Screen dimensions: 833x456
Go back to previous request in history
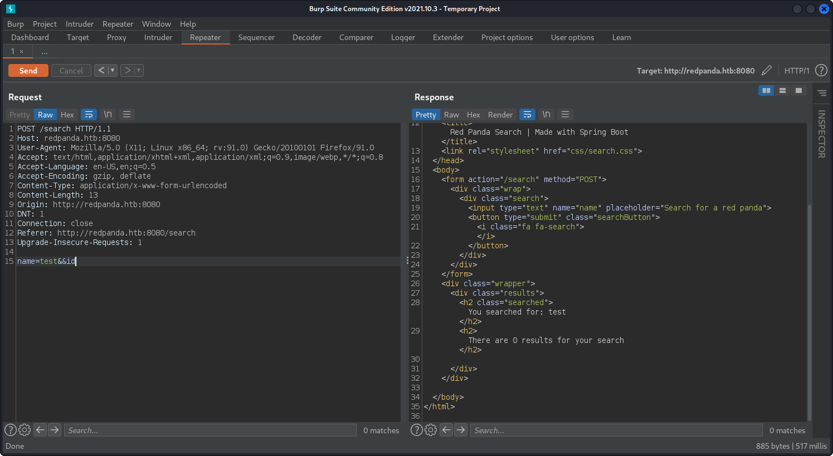101,71
